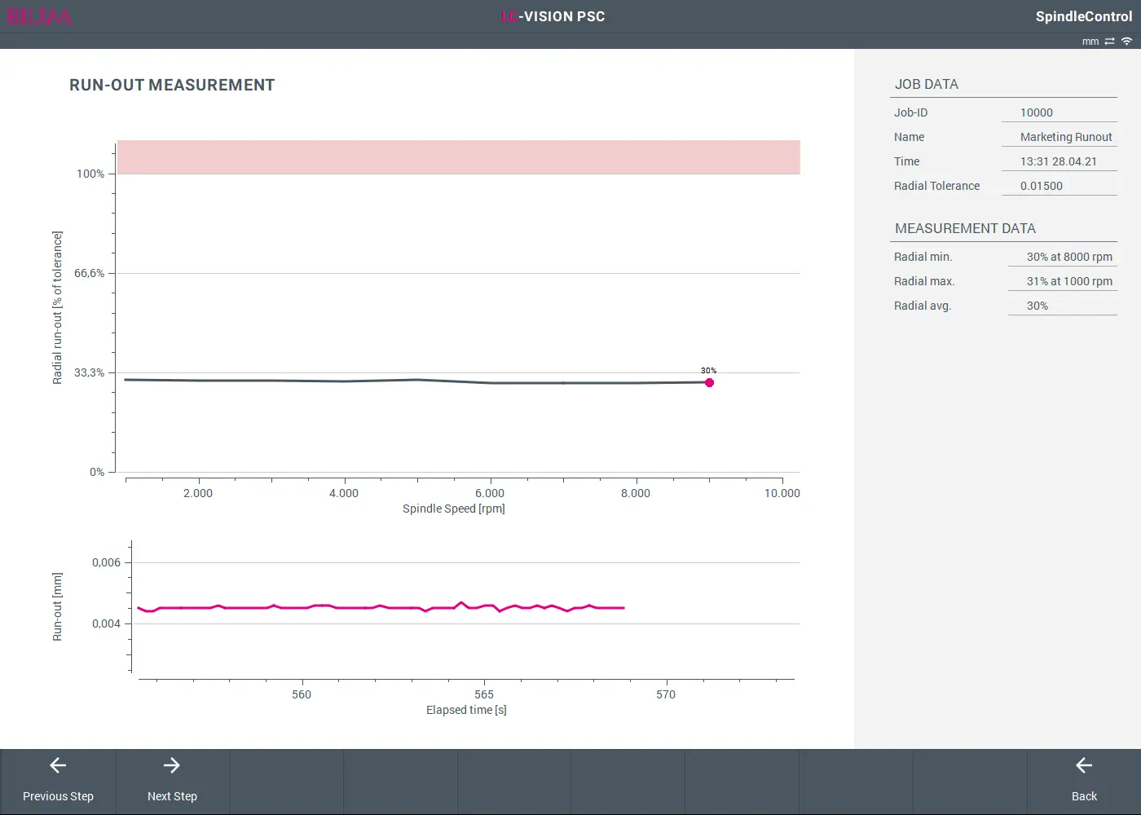Click the Blum logo in header
The width and height of the screenshot is (1141, 815).
tap(39, 16)
